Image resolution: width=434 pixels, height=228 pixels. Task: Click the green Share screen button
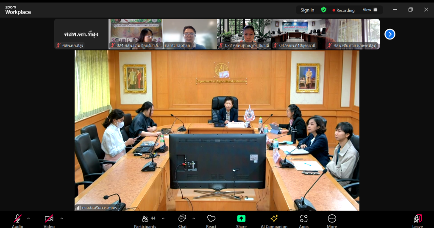pos(241,219)
